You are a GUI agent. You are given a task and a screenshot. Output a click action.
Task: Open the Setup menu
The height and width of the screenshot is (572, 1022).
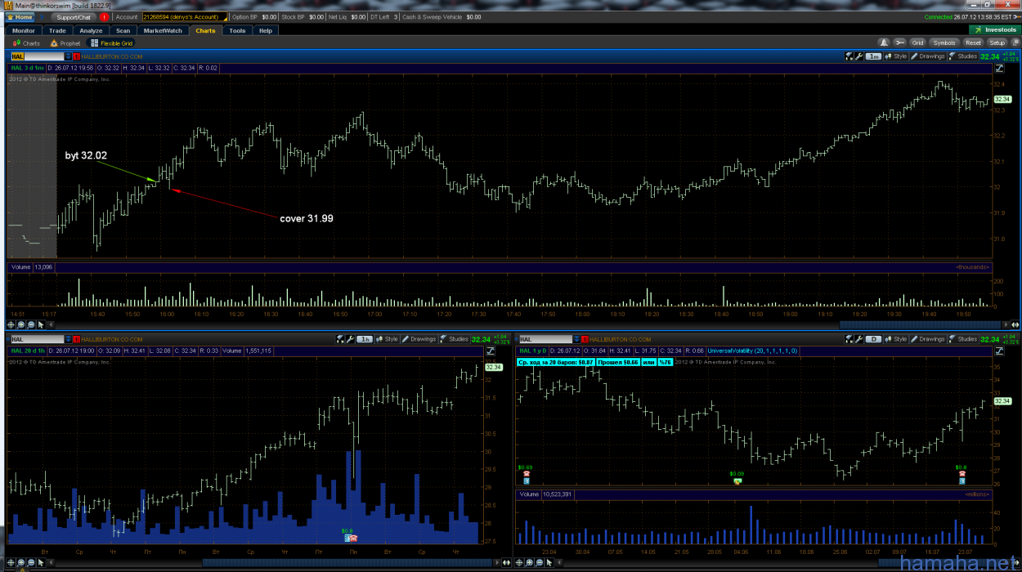(997, 42)
